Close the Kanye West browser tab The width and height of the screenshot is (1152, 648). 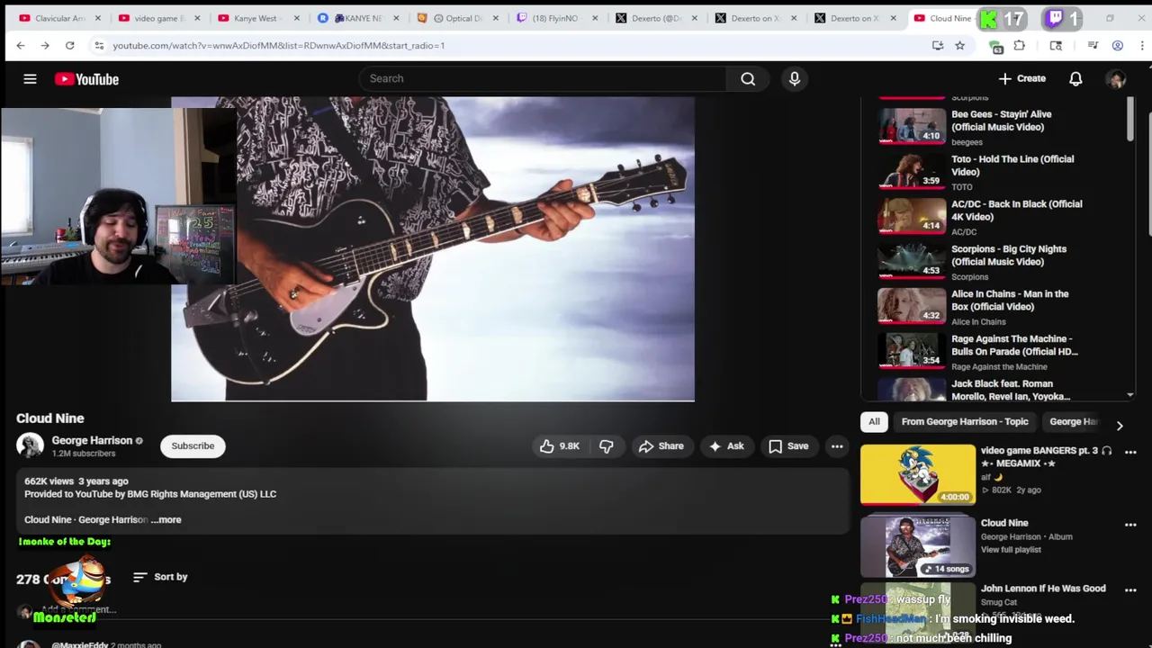[x=297, y=18]
